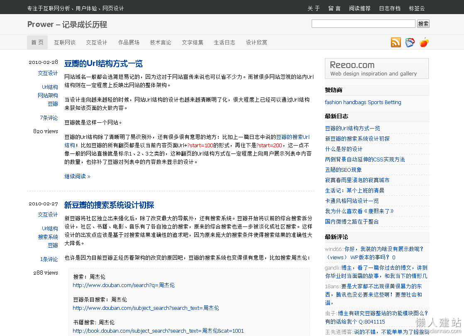
Task: Select the 作品展场 navigation tab
Action: coord(129,42)
